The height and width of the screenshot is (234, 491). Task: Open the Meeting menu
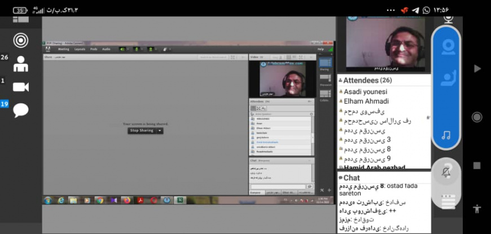coord(64,49)
